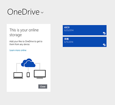Click the OneDrive title heading

tap(23, 12)
